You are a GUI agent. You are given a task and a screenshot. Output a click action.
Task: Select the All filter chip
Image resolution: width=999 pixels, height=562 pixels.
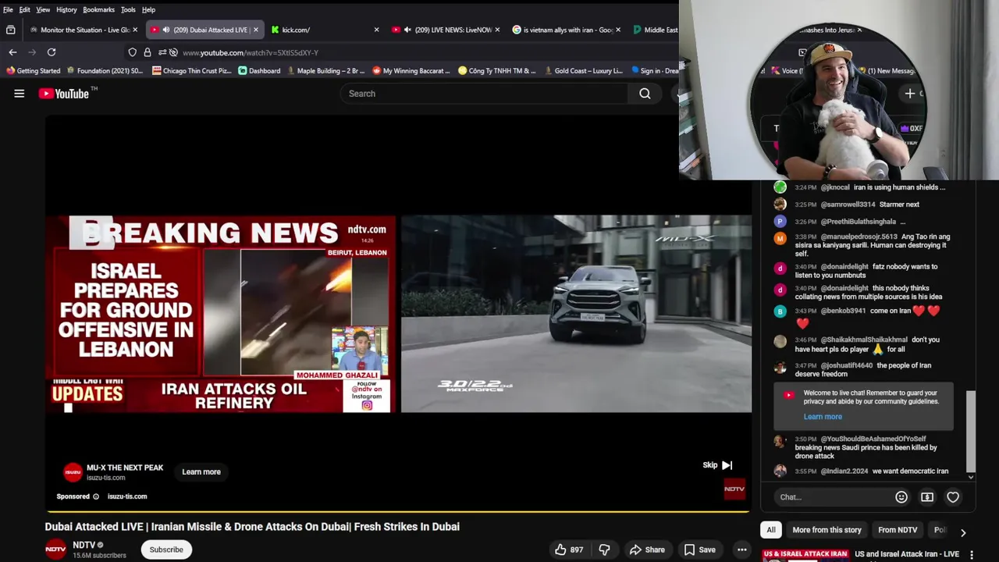pyautogui.click(x=771, y=530)
